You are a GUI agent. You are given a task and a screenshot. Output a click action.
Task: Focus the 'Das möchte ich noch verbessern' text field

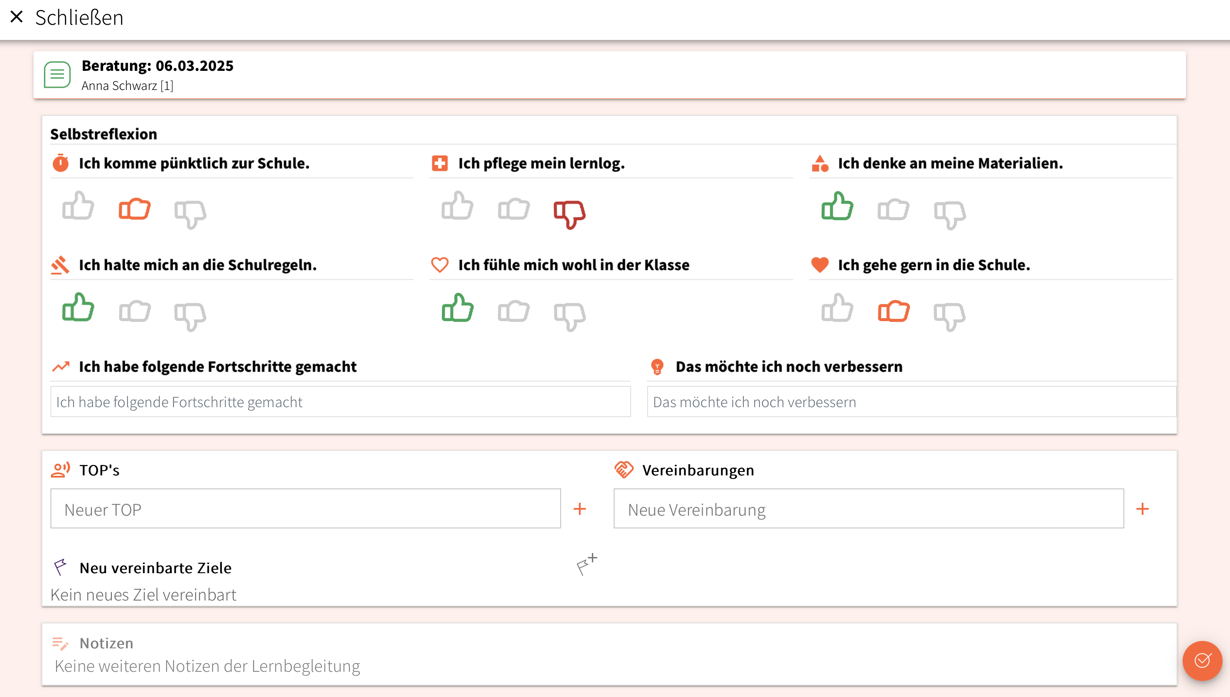911,402
